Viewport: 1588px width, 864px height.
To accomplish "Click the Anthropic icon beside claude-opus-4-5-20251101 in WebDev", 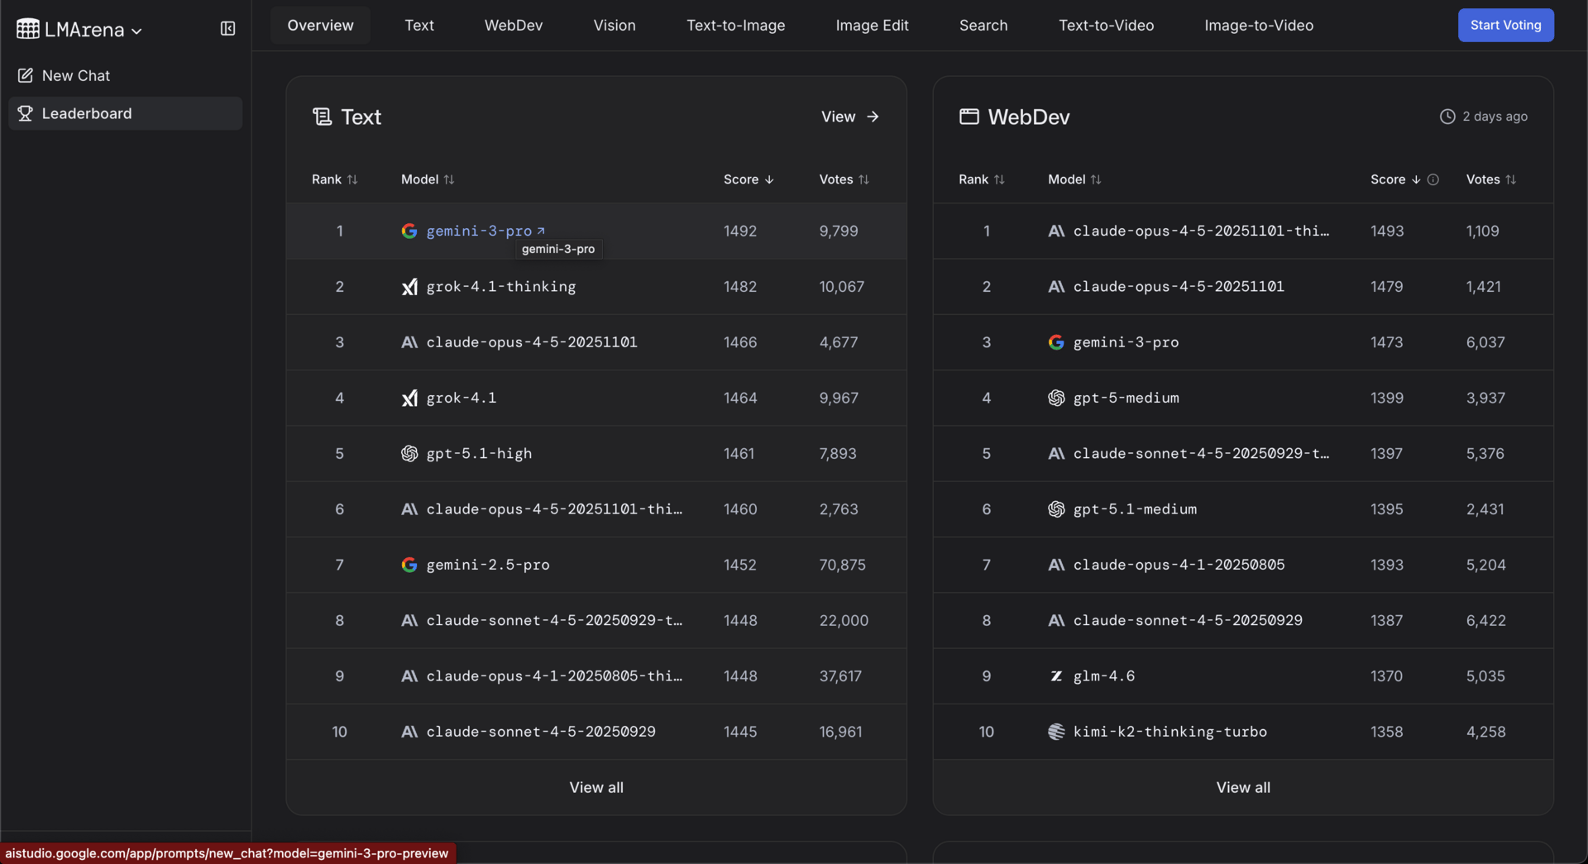I will click(1056, 287).
